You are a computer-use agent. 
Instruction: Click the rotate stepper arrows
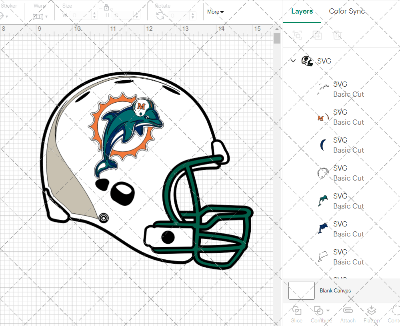(x=193, y=16)
